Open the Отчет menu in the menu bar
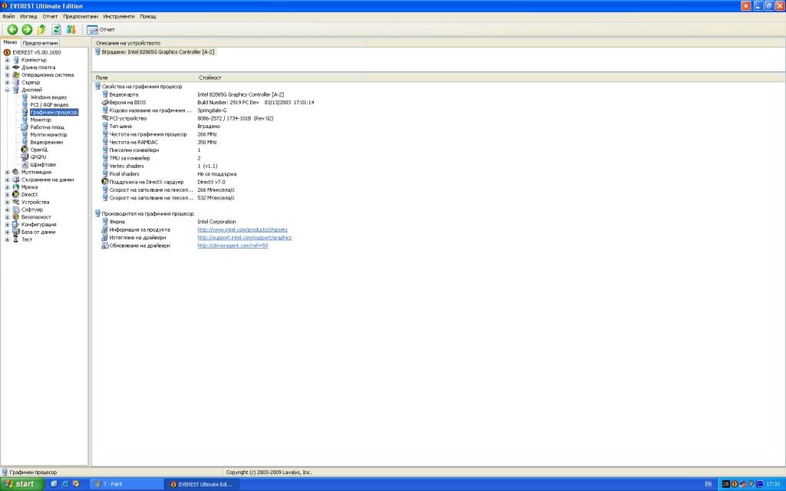Screen dimensions: 786x491 50,17
